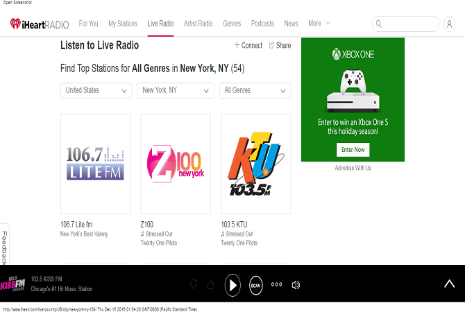Screen dimensions: 465x312
Task: Click Chicago's #1 Hit Music Station text
Action: (x=62, y=289)
